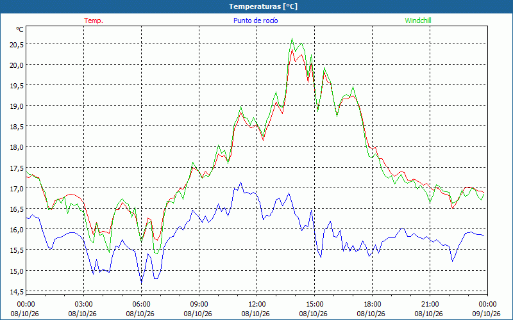The height and width of the screenshot is (320, 513).
Task: Click the Temperaturas [°C] chart title
Action: point(263,6)
